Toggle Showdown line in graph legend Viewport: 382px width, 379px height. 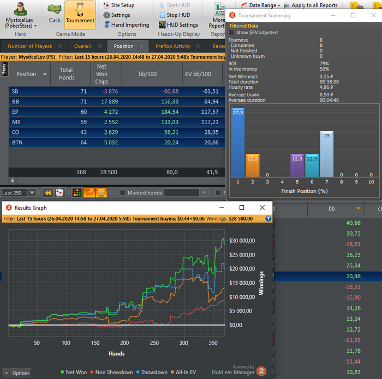[x=152, y=372]
